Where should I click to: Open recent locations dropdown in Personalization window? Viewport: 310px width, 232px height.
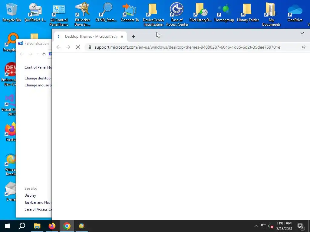pyautogui.click(x=38, y=54)
